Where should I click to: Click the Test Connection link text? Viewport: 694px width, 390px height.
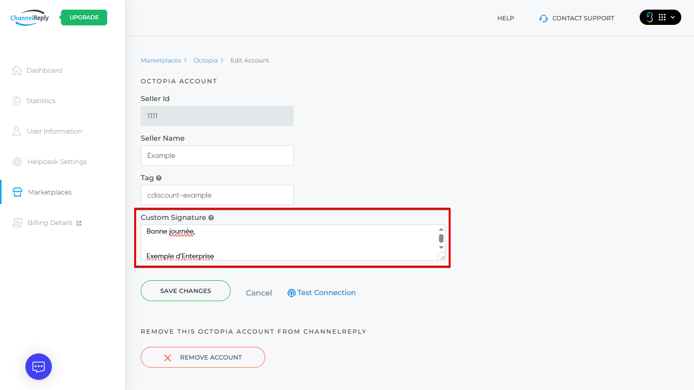(327, 292)
